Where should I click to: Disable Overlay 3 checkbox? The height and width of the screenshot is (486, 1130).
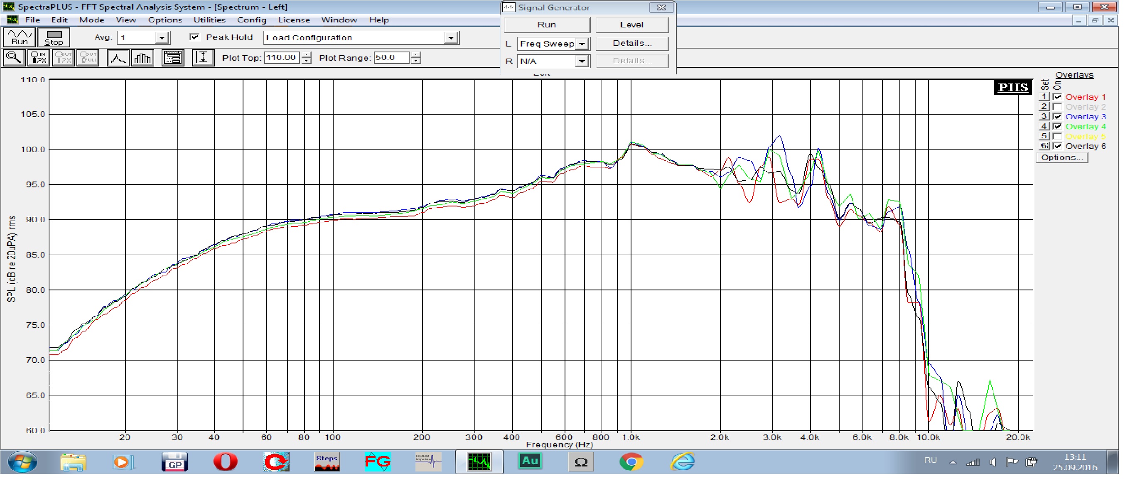pyautogui.click(x=1057, y=117)
